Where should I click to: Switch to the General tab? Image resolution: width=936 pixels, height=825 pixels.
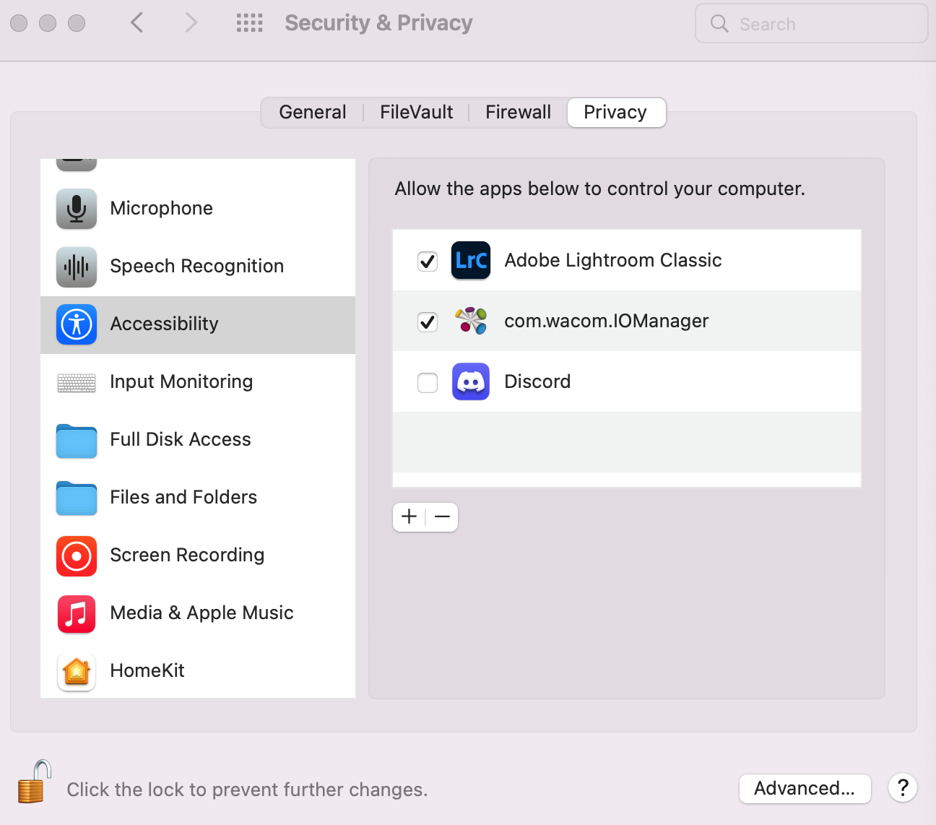[313, 113]
